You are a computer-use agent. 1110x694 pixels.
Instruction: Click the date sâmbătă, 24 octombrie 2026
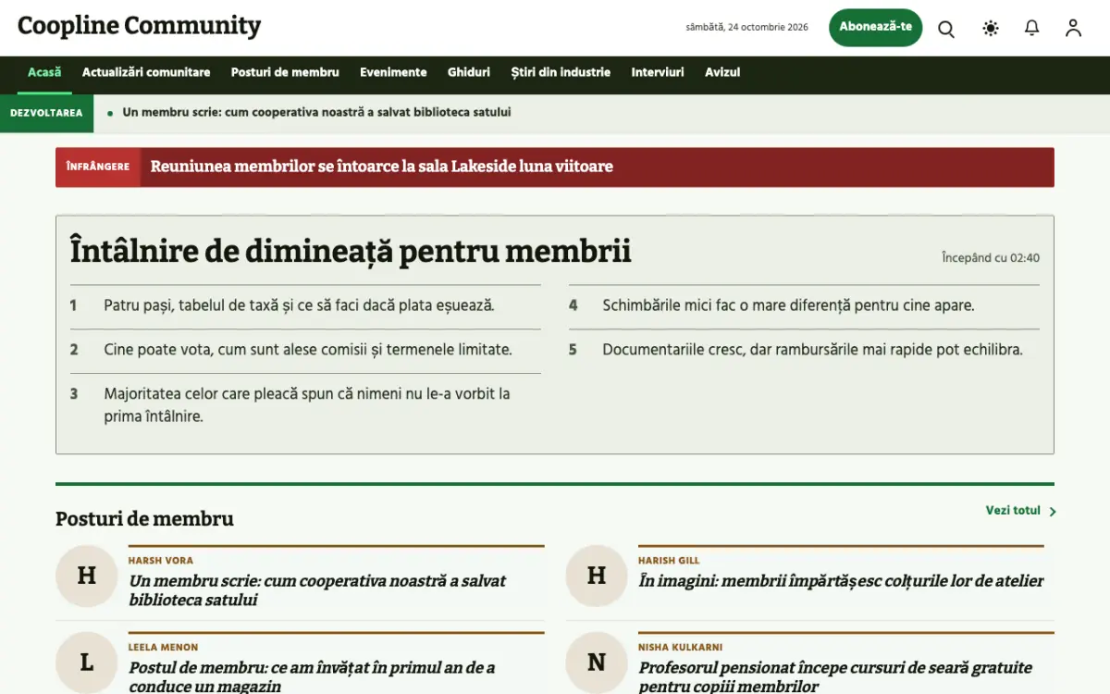(x=746, y=28)
